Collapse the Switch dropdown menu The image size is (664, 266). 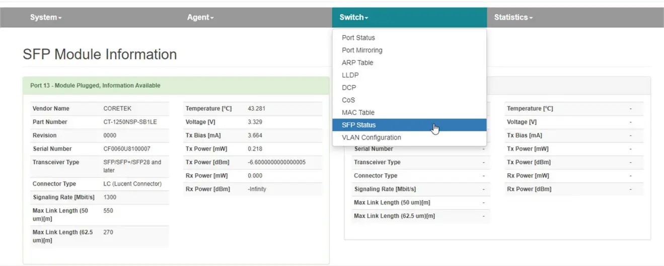[x=353, y=17]
